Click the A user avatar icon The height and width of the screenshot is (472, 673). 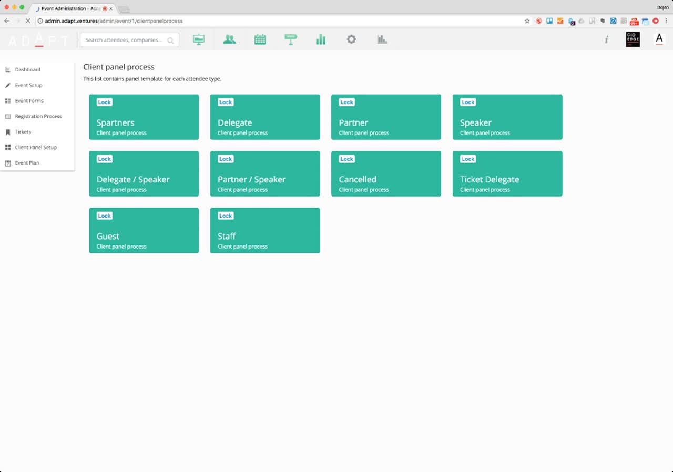659,39
